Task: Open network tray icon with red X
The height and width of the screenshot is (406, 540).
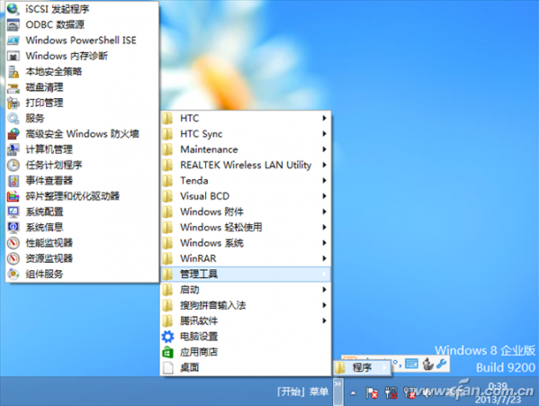Action: (409, 392)
